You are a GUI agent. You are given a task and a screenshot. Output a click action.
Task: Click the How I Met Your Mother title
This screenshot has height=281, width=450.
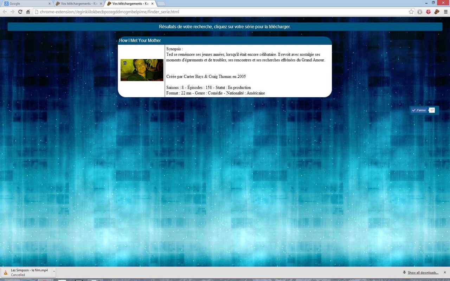click(140, 40)
